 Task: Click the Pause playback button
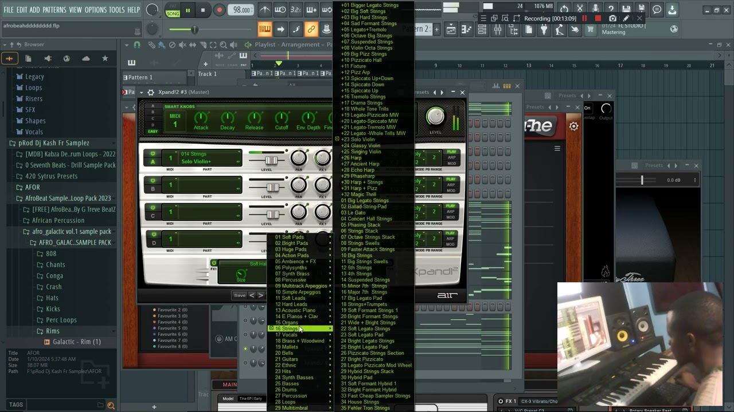(188, 10)
